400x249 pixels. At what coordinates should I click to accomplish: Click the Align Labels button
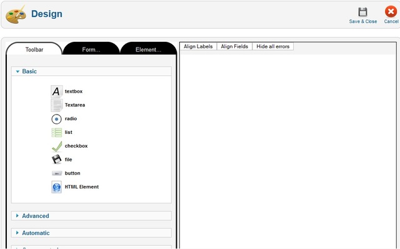point(198,46)
